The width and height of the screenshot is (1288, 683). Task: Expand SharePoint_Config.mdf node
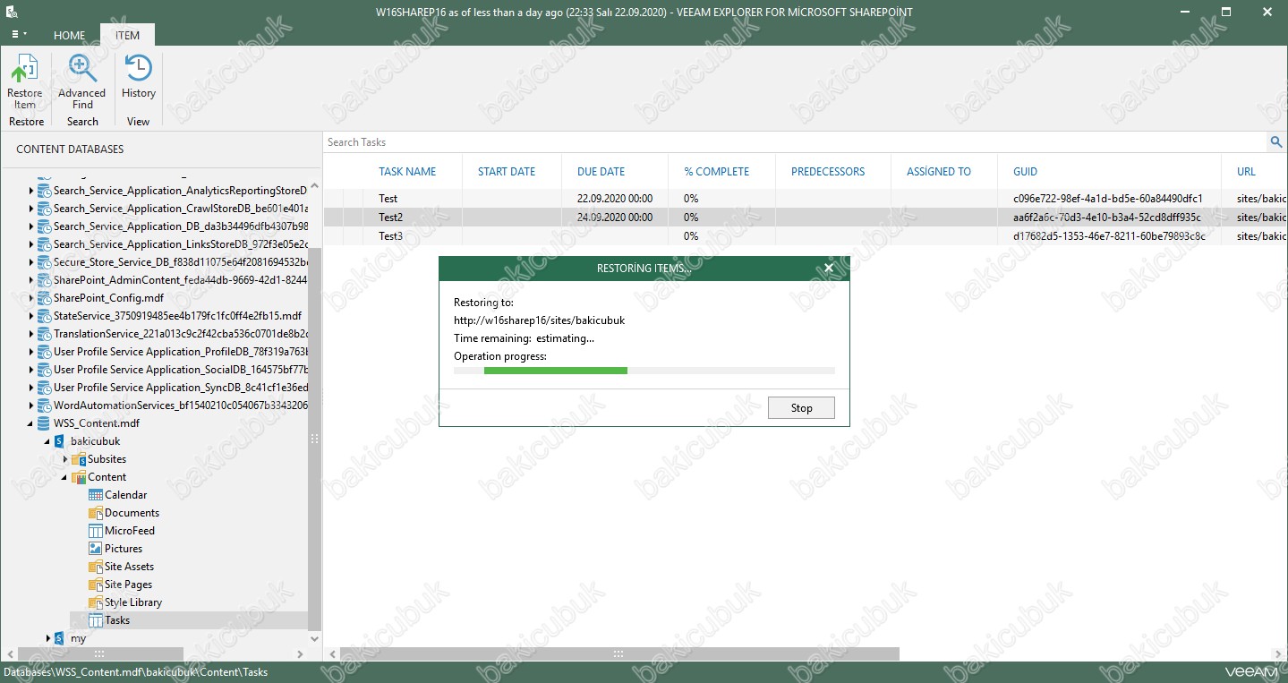[x=31, y=298]
